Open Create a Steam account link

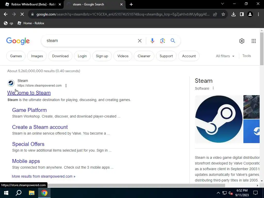(x=40, y=127)
